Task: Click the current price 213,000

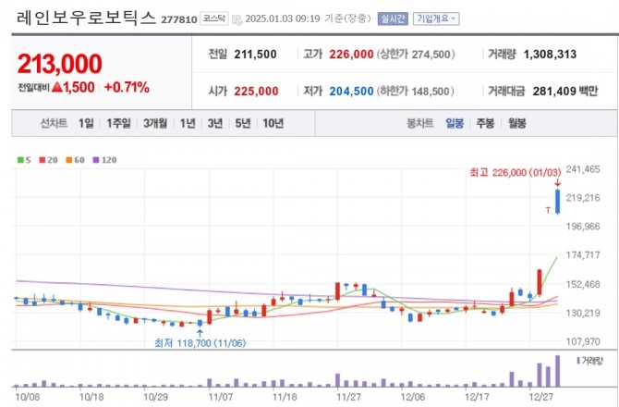Action: coord(60,64)
